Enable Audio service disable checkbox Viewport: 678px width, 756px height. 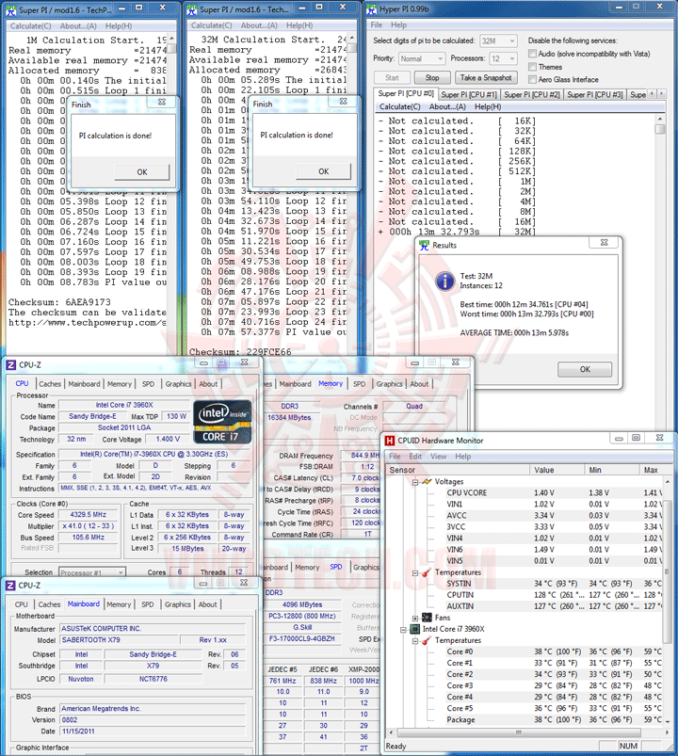532,54
